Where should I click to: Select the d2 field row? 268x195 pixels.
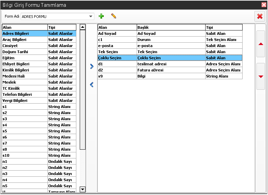tap(170, 70)
